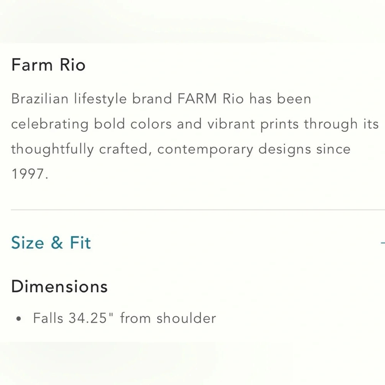
Task: Click the year 1997 in description
Action: click(29, 174)
